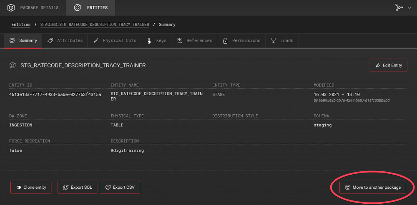
Task: Open the STAGING.STG_RATECODE_DESCRIPTION_TRACY_TRAINER breadcrumb
Action: pyautogui.click(x=95, y=25)
